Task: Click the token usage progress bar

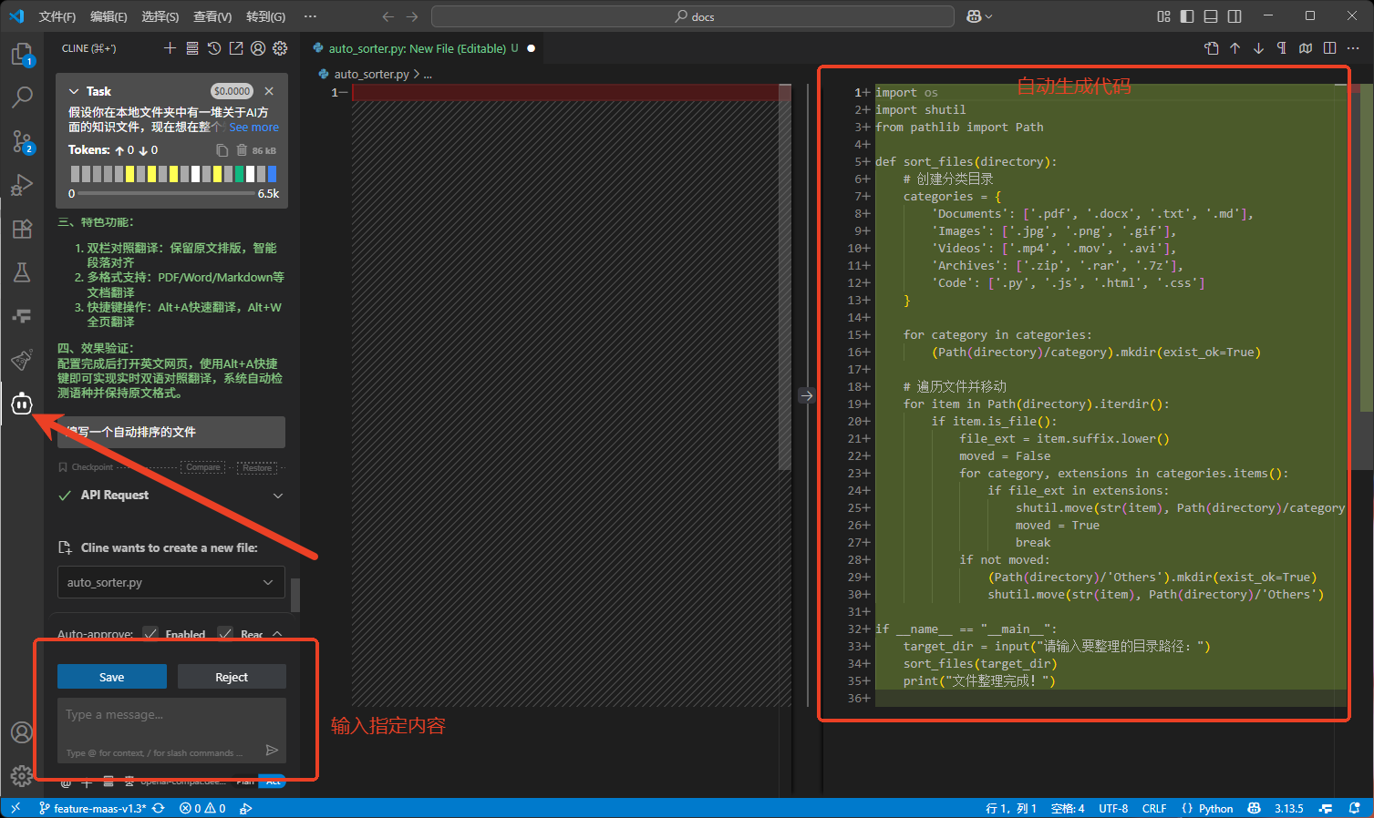Action: (167, 193)
